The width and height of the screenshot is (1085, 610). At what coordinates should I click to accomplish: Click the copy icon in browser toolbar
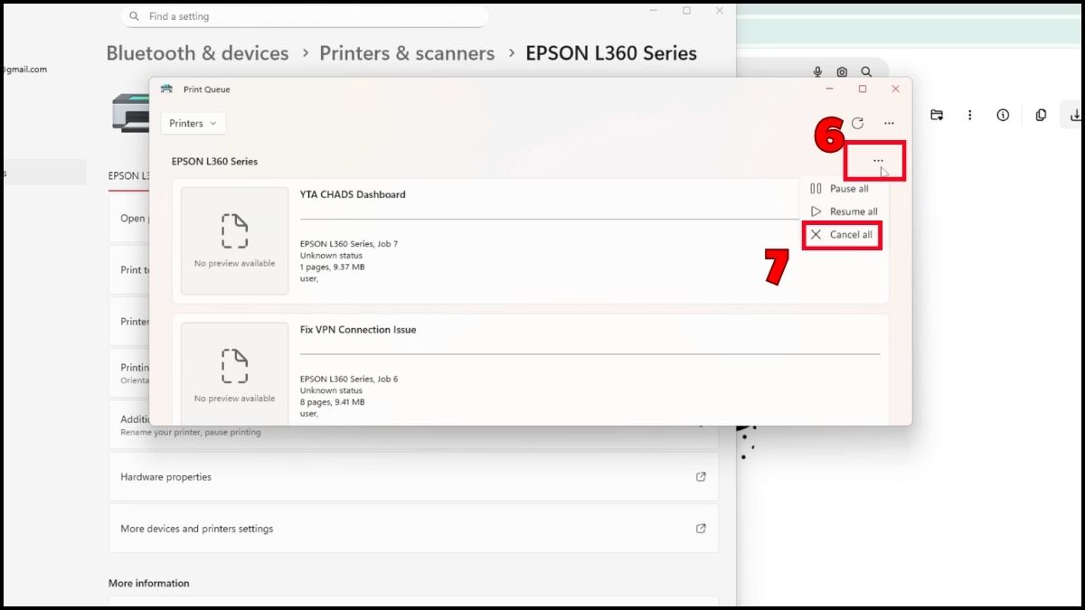(1041, 116)
